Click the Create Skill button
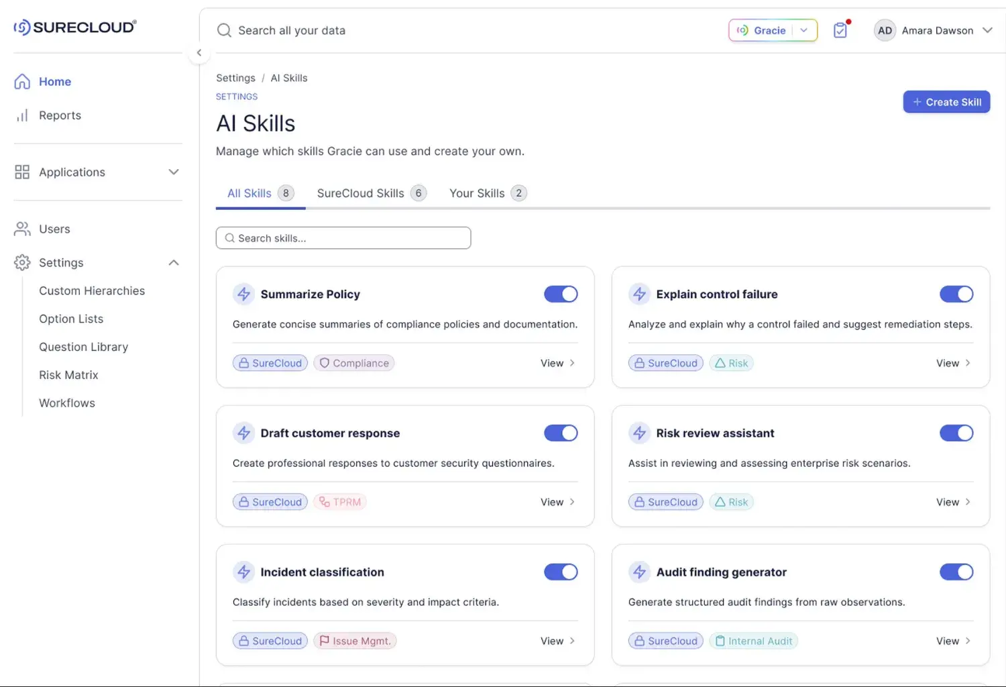Image resolution: width=1006 pixels, height=687 pixels. (x=946, y=102)
